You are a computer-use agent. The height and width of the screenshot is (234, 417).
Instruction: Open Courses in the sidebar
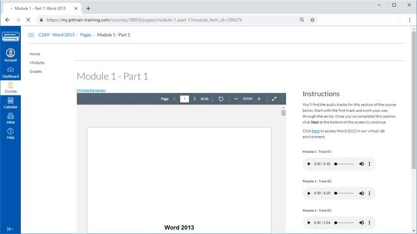[x=10, y=88]
